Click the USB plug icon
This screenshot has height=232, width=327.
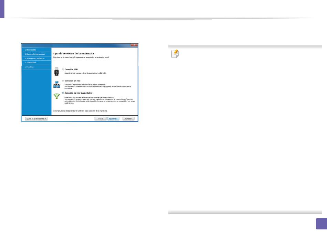pos(56,72)
